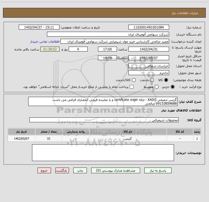Screen dimensions: 209x202
Task: Click the need number field 1102001491001084
Action: tap(149, 27)
